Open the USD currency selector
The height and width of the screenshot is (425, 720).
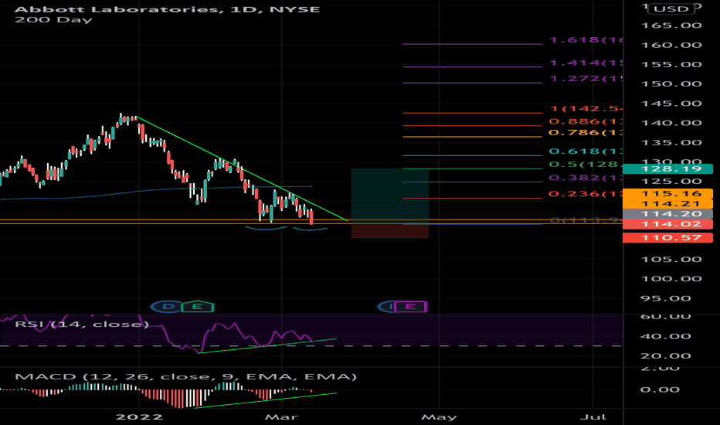[671, 9]
